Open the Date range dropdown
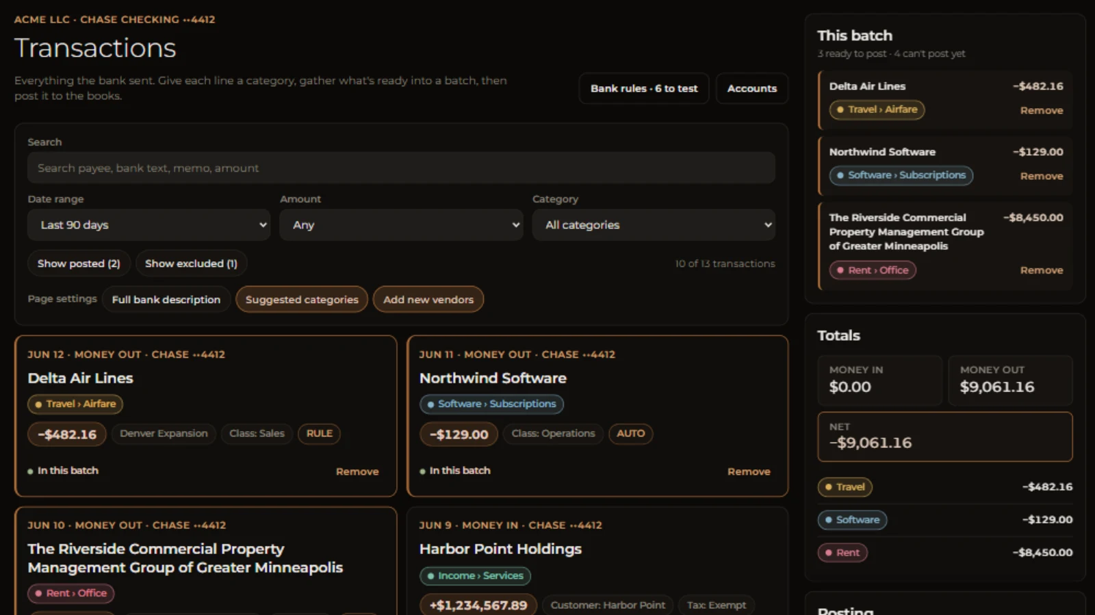1095x615 pixels. (x=149, y=224)
